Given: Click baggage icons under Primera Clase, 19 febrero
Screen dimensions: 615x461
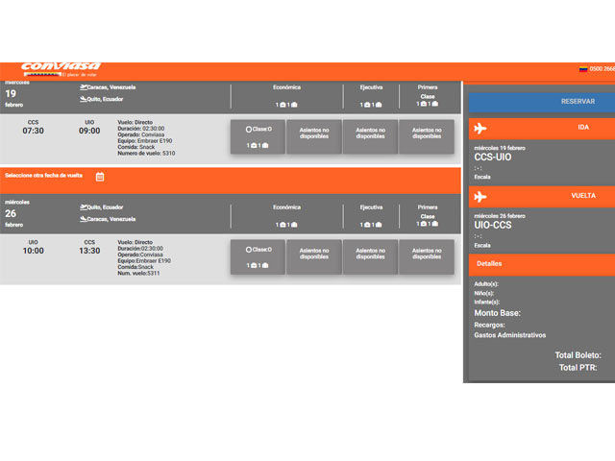Looking at the screenshot, I should click(x=427, y=104).
